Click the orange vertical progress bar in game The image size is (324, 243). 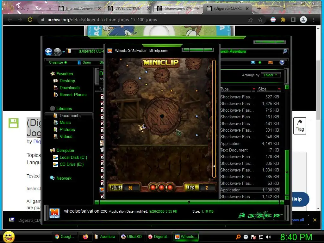coord(214,119)
